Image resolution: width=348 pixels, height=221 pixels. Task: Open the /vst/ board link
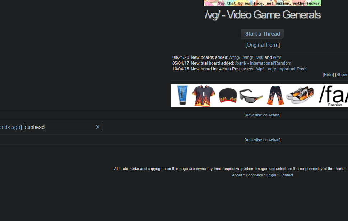[x=259, y=57]
